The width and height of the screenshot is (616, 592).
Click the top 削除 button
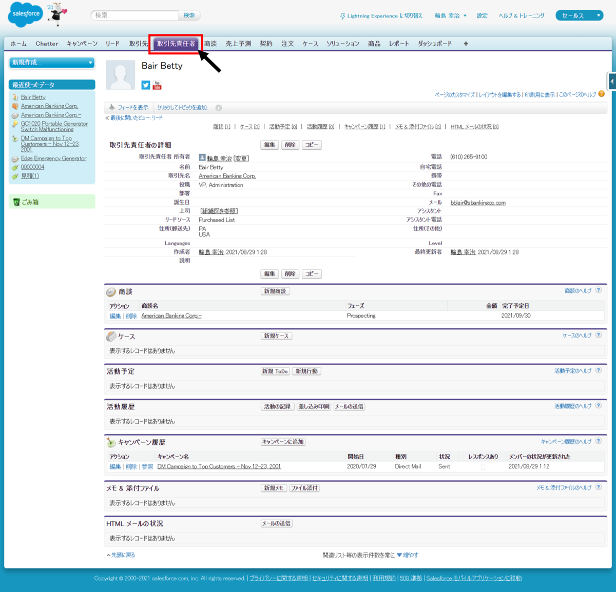pos(290,145)
